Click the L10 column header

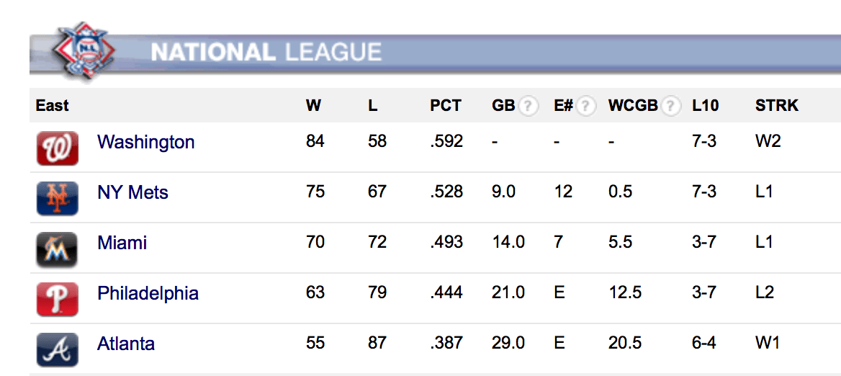(705, 106)
